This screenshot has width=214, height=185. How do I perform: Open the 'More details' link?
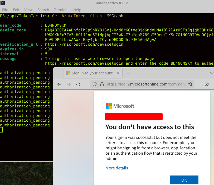pyautogui.click(x=117, y=168)
